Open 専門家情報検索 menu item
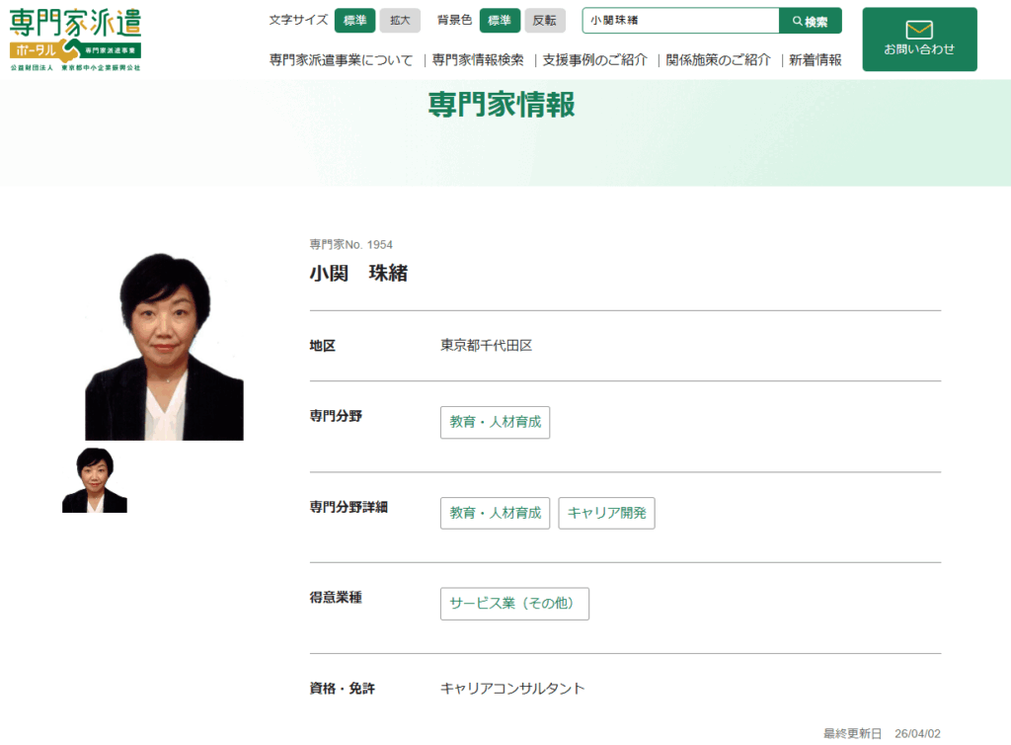 (478, 60)
